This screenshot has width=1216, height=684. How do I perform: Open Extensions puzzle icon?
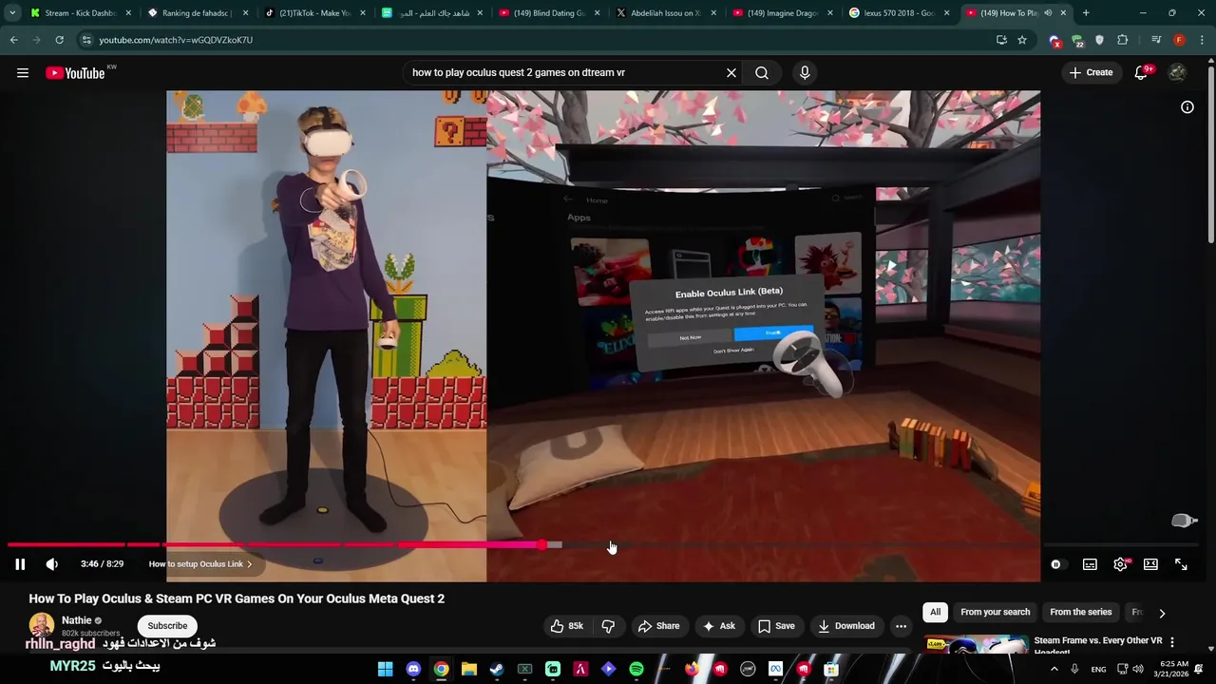coord(1123,40)
